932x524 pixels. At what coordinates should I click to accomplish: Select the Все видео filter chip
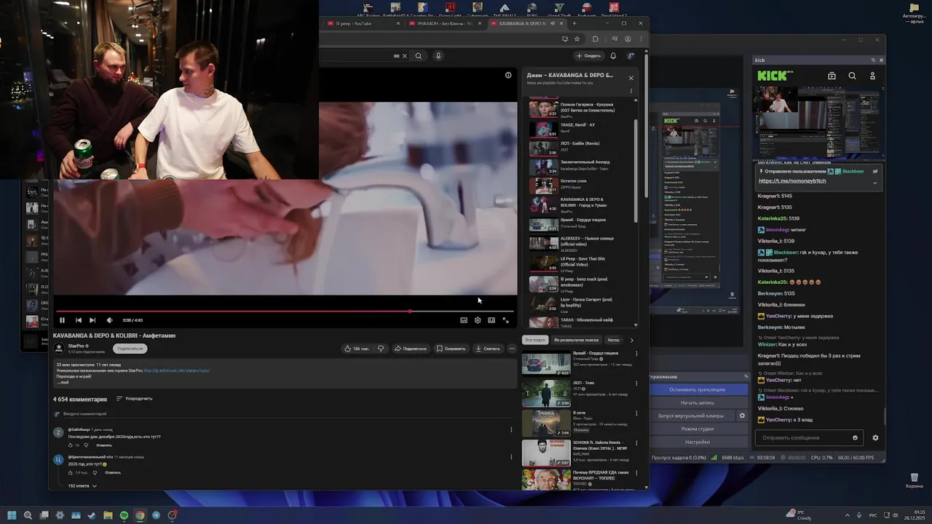[x=534, y=340]
